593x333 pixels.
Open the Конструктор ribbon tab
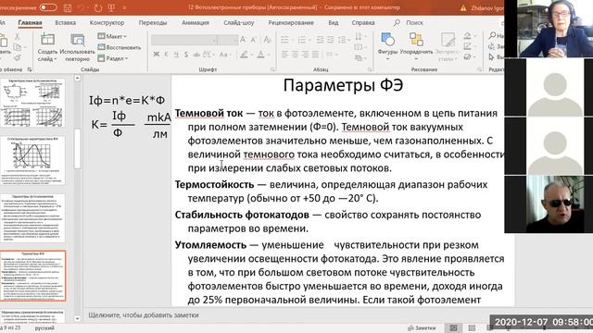[x=107, y=22]
